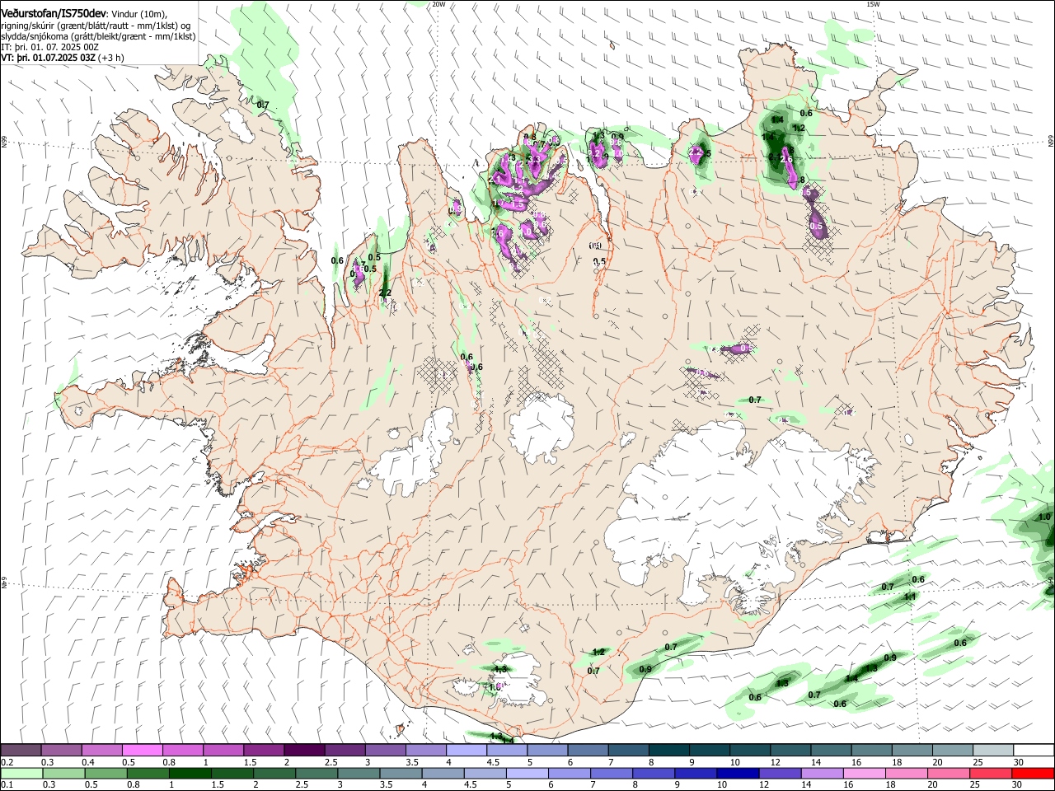This screenshot has width=1055, height=791.
Task: Pick light lavender upper swatch 4 to 4.5
Action: pos(467,750)
